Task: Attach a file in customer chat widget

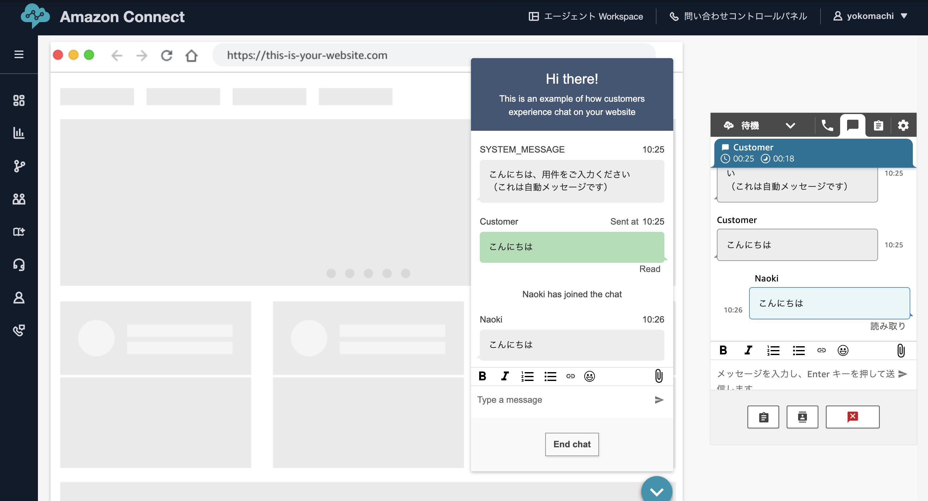Action: (x=658, y=376)
